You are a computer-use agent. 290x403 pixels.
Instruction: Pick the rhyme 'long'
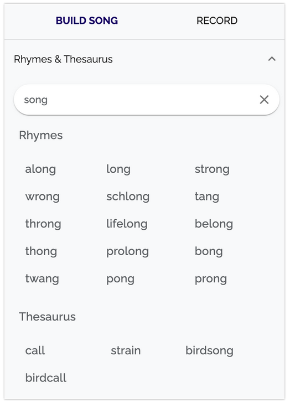118,169
